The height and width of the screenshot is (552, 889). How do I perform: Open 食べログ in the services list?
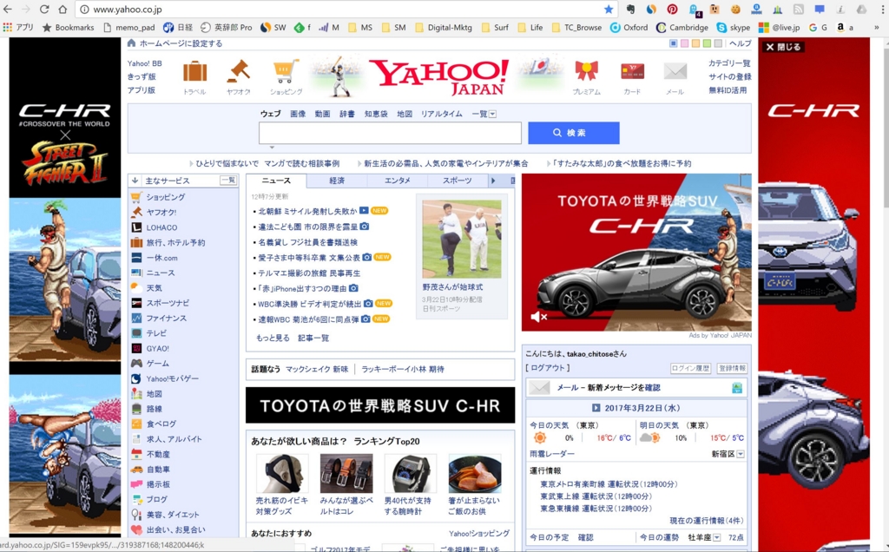click(161, 424)
